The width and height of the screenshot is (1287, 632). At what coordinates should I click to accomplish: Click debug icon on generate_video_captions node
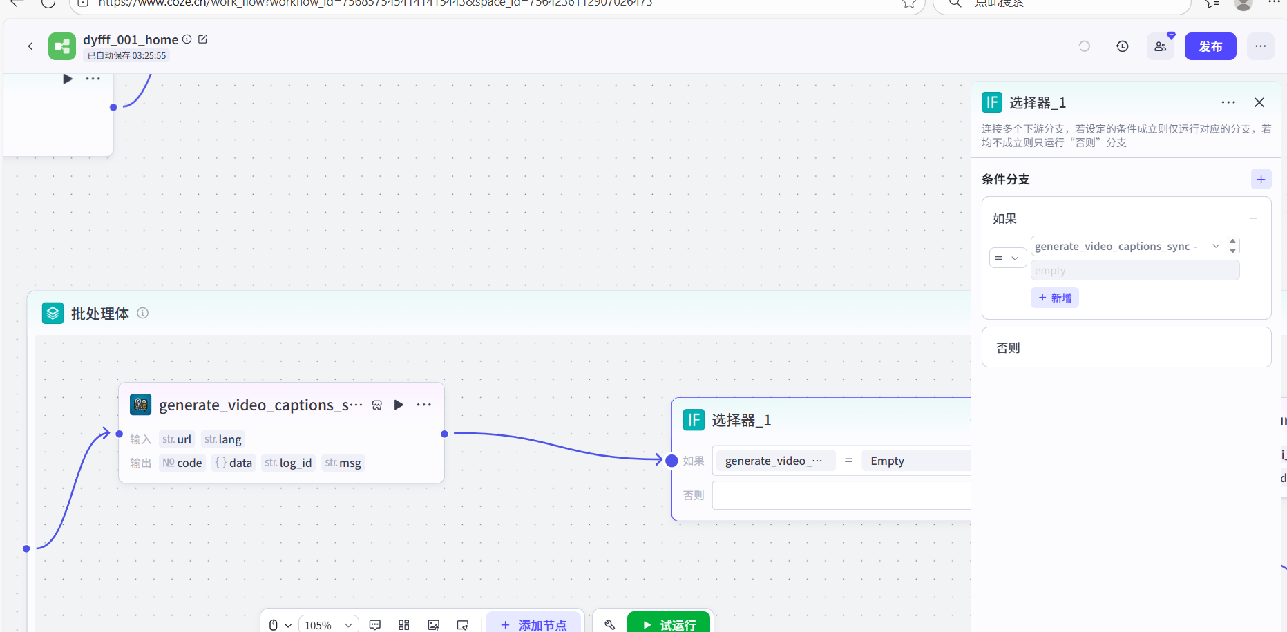pyautogui.click(x=377, y=405)
